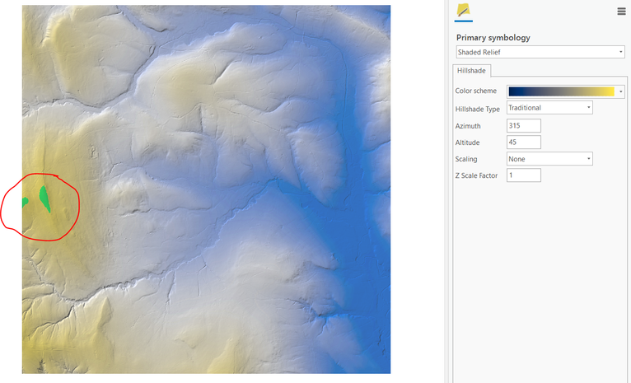Open the Color scheme gradient dropdown
The width and height of the screenshot is (631, 383).
point(565,91)
